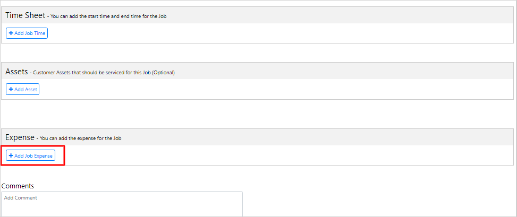Click the Assets section heading
517x217 pixels.
tap(16, 72)
